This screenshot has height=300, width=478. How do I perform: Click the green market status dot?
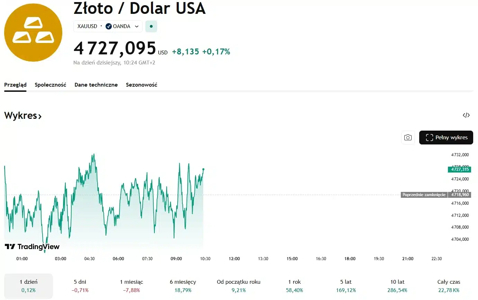tap(151, 26)
